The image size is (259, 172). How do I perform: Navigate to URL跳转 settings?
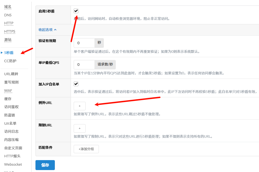(x=11, y=74)
